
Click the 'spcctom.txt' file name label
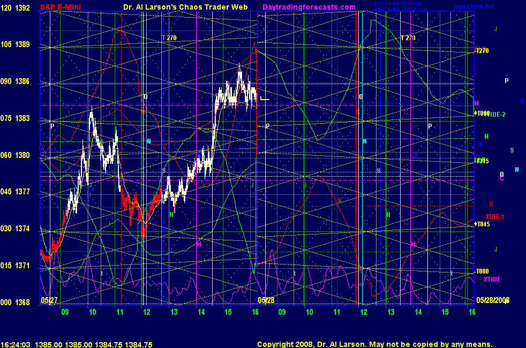tap(475, 6)
